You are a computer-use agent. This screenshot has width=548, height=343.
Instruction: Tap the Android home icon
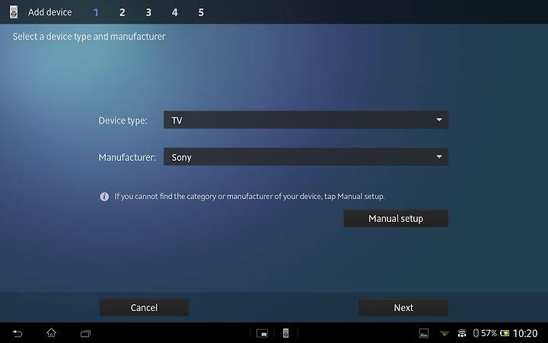52,333
